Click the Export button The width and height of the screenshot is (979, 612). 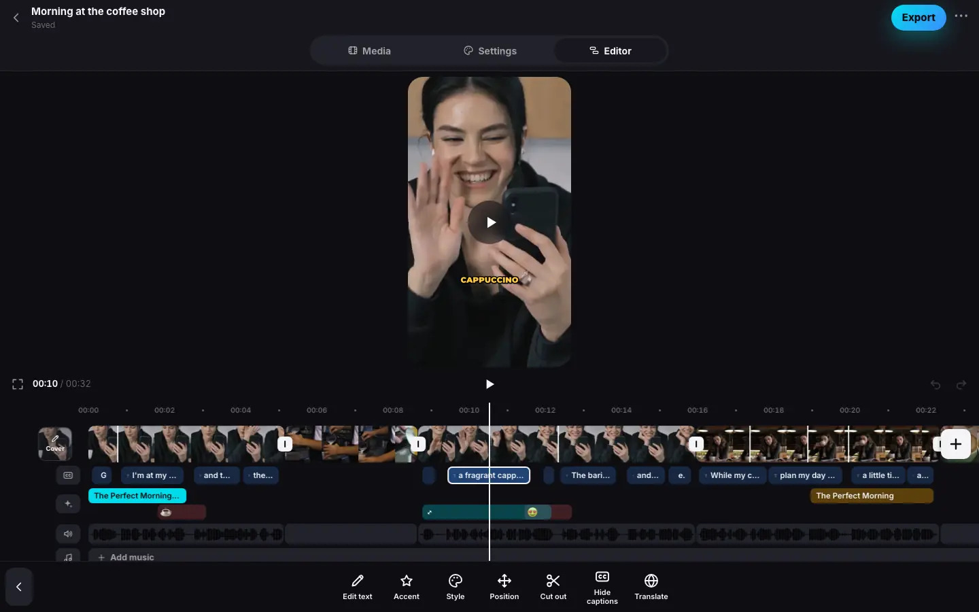tap(918, 18)
